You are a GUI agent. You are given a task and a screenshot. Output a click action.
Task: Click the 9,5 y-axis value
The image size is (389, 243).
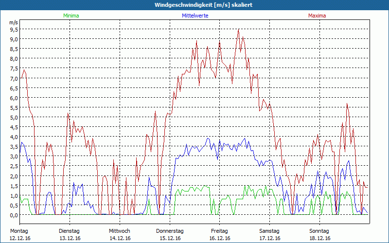14,29
